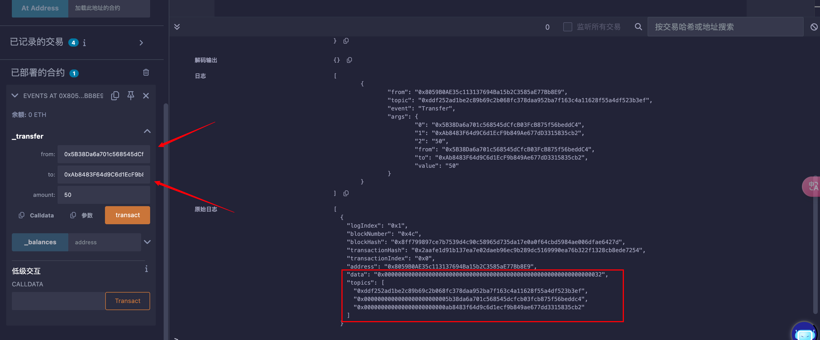This screenshot has width=820, height=340.
Task: Open the AI assistant robot icon
Action: pos(804,332)
